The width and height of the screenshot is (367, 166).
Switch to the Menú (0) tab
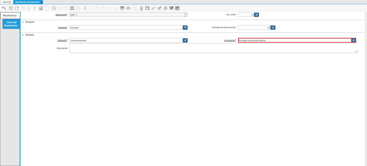point(7,2)
